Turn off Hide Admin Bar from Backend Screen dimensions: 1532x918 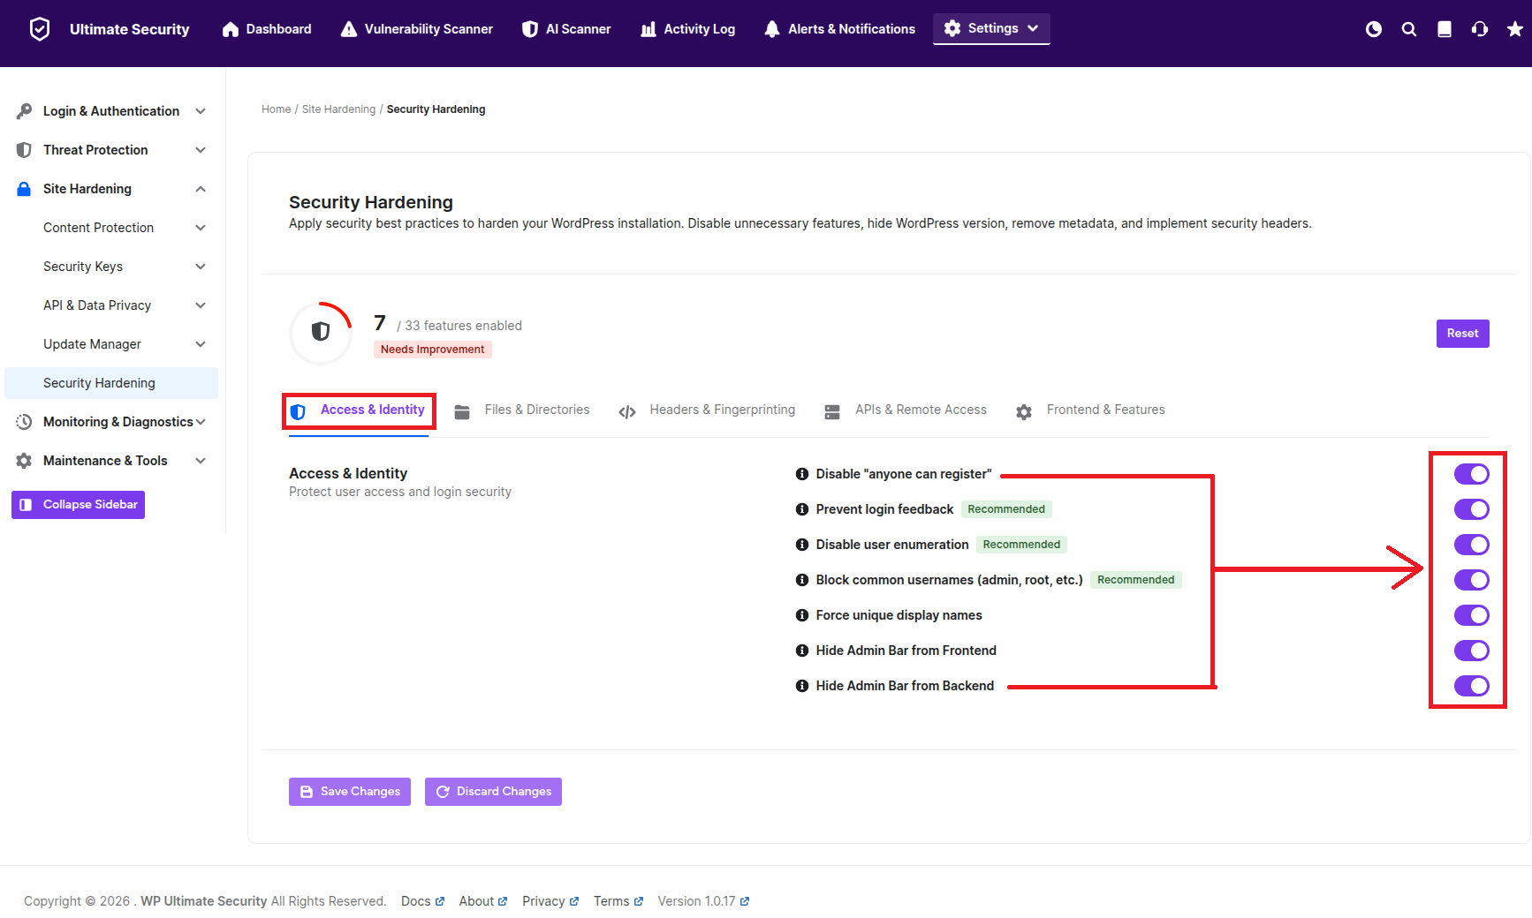(x=1472, y=686)
